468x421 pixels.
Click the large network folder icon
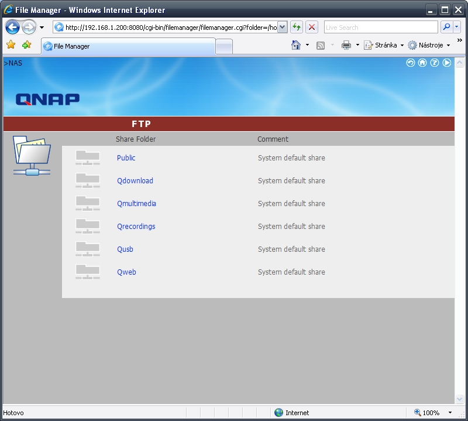pos(32,155)
